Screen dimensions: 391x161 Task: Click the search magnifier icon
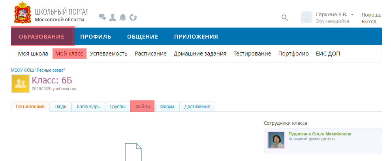(x=284, y=17)
